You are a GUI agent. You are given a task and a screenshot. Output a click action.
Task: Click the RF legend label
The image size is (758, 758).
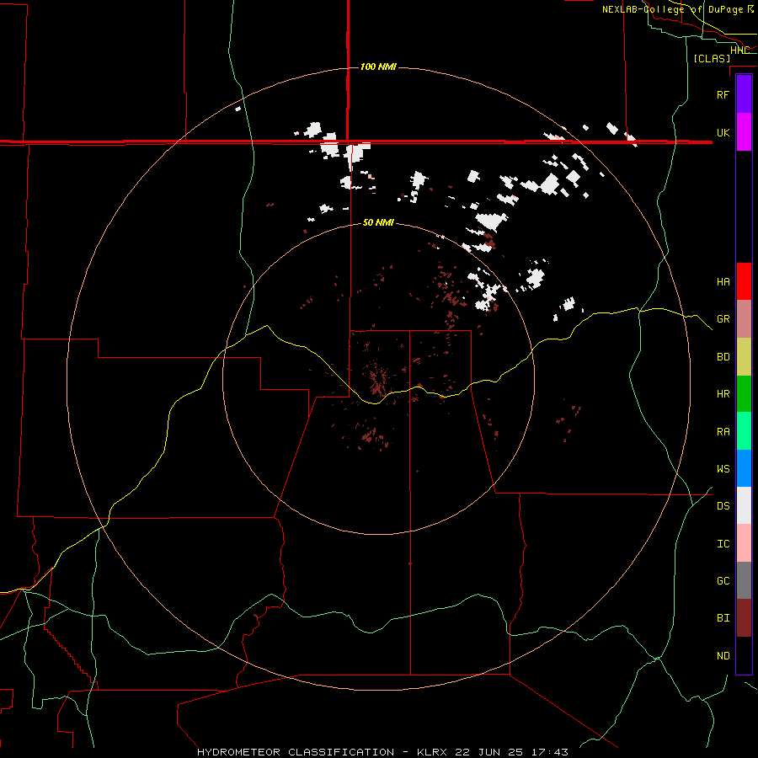click(x=723, y=94)
